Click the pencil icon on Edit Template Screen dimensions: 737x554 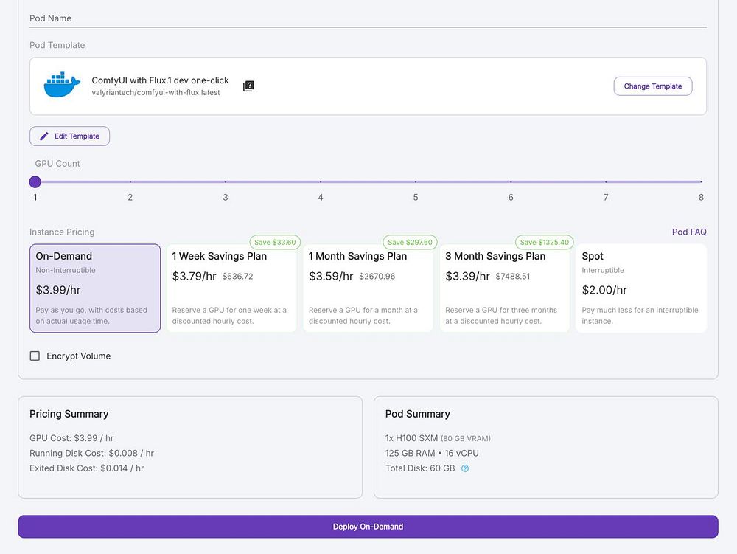tap(44, 136)
